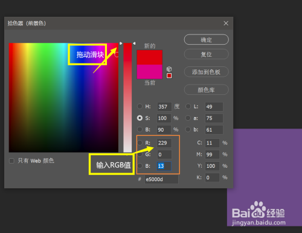This screenshot has width=302, height=233.
Task: Enable 只有 Web 颜色 checkbox
Action: click(x=11, y=161)
